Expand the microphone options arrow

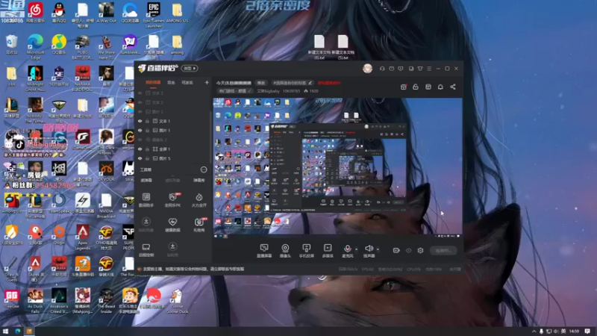pos(357,249)
